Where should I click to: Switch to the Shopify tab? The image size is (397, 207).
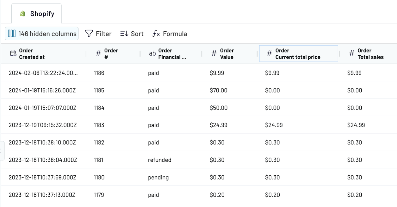coord(36,13)
